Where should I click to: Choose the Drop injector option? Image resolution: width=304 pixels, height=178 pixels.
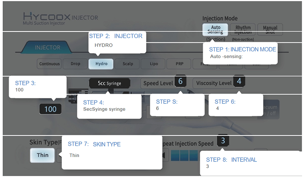tap(75, 64)
